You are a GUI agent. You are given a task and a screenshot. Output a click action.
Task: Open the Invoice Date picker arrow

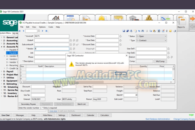(121, 36)
